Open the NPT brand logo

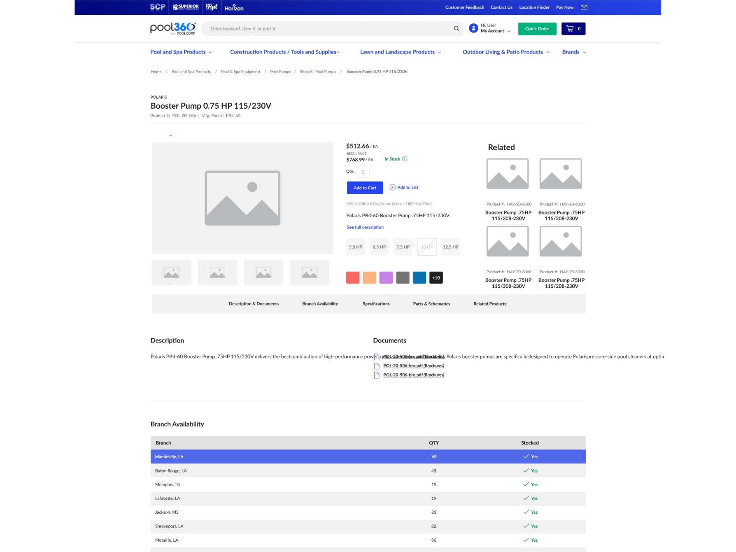(x=212, y=7)
